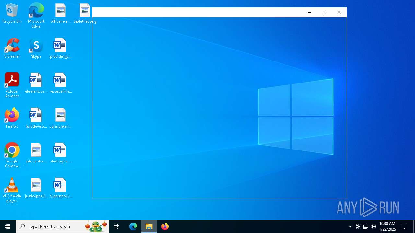Minimize the blank window
The image size is (415, 233).
coord(309,12)
